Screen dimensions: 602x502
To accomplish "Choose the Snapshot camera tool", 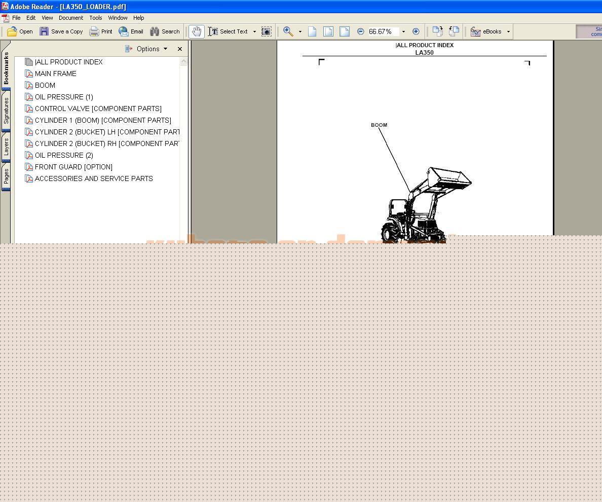I will coord(267,31).
